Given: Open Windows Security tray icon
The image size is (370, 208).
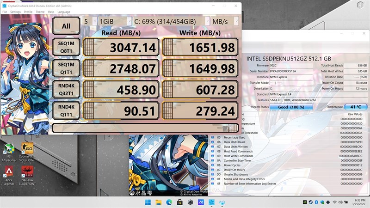Looking at the screenshot, I should (322, 202).
